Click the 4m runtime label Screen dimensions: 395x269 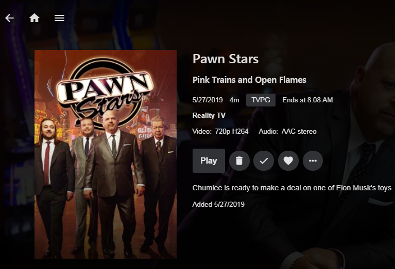pyautogui.click(x=234, y=100)
